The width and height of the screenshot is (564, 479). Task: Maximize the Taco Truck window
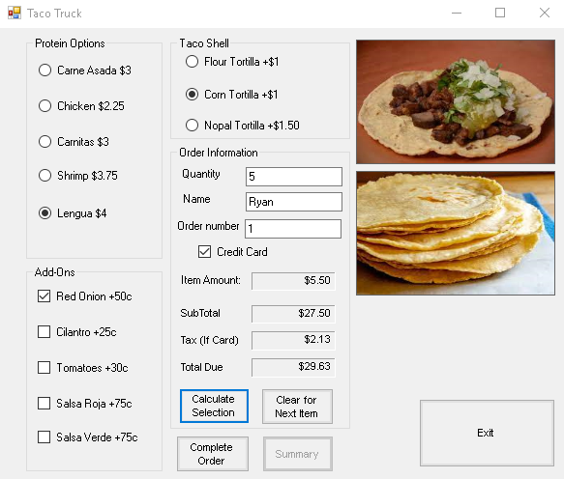[x=500, y=13]
